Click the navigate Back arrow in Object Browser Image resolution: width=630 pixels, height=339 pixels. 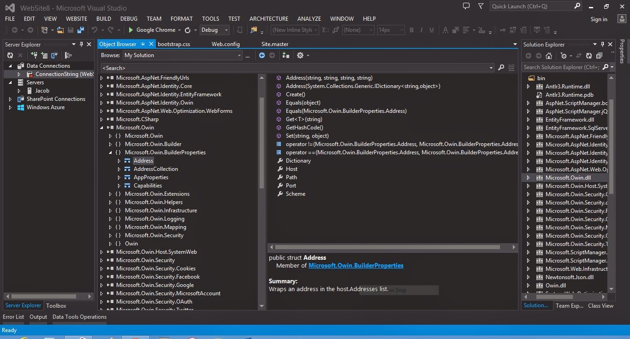pos(262,55)
